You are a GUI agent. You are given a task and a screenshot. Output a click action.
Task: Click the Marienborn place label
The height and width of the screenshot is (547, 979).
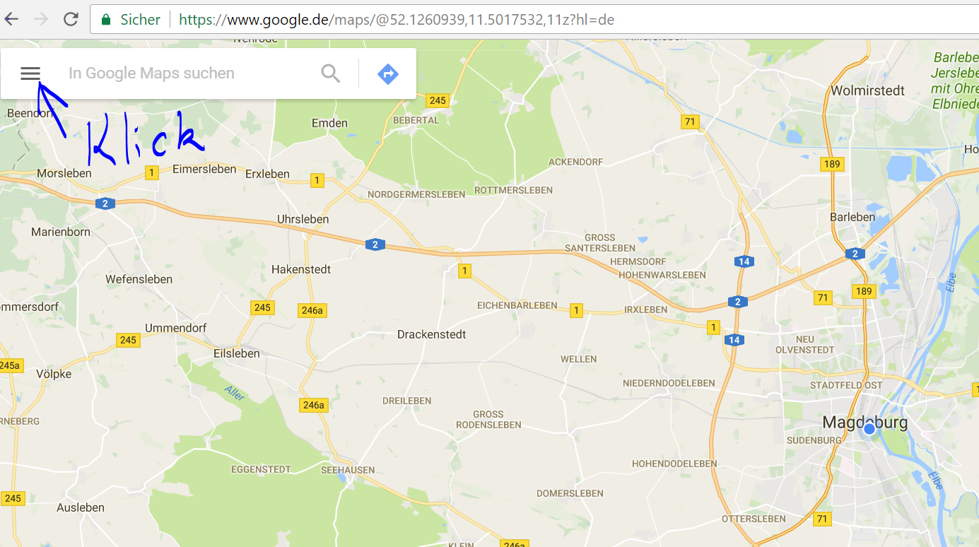[x=61, y=232]
